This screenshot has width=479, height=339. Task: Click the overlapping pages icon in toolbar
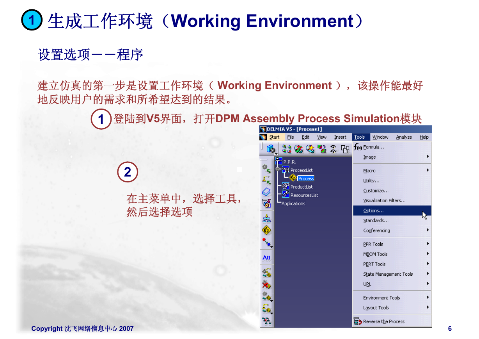click(345, 149)
